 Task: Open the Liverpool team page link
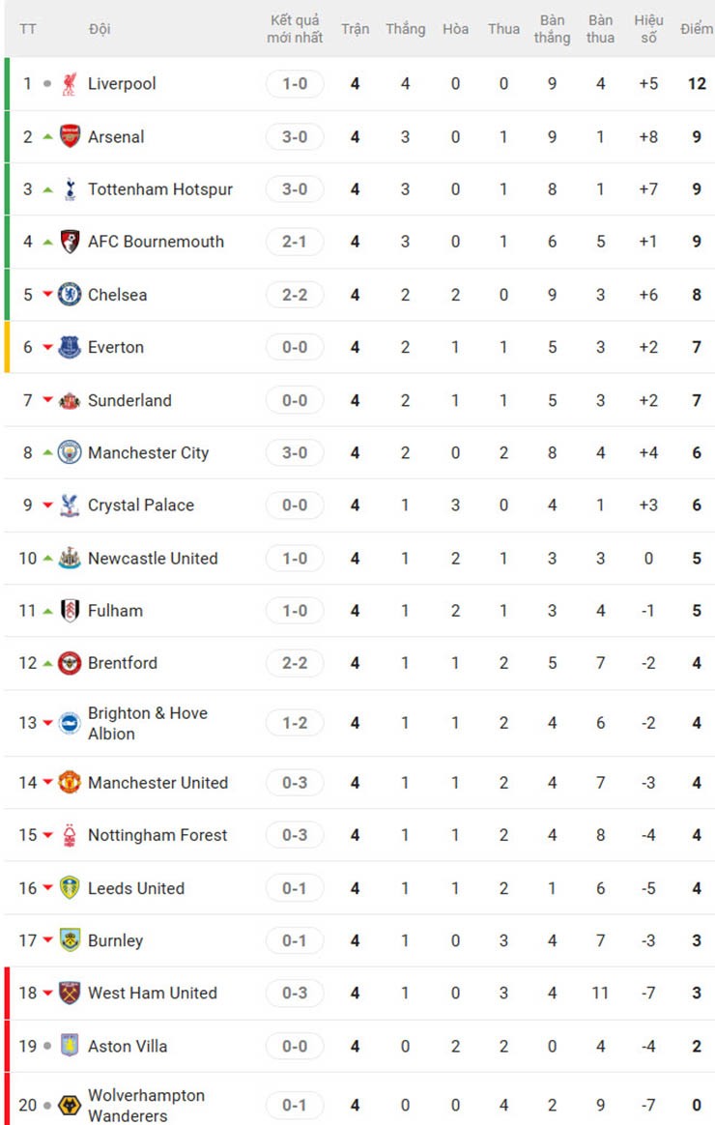point(121,84)
